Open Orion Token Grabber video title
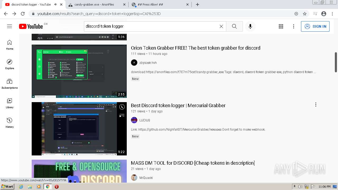The width and height of the screenshot is (338, 190). [x=196, y=48]
